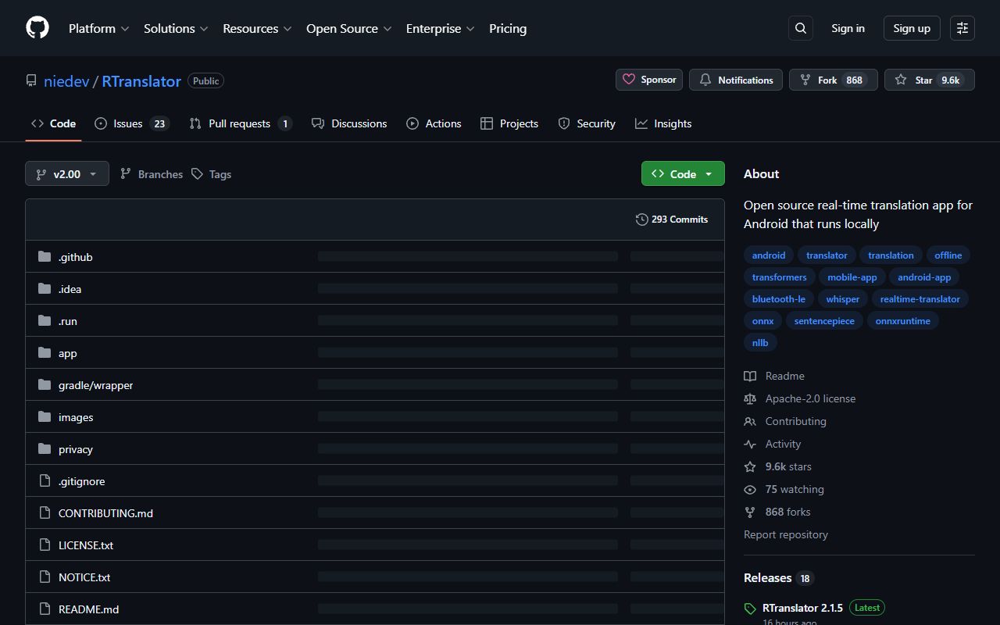
Task: Open the Report repository link
Action: [785, 534]
